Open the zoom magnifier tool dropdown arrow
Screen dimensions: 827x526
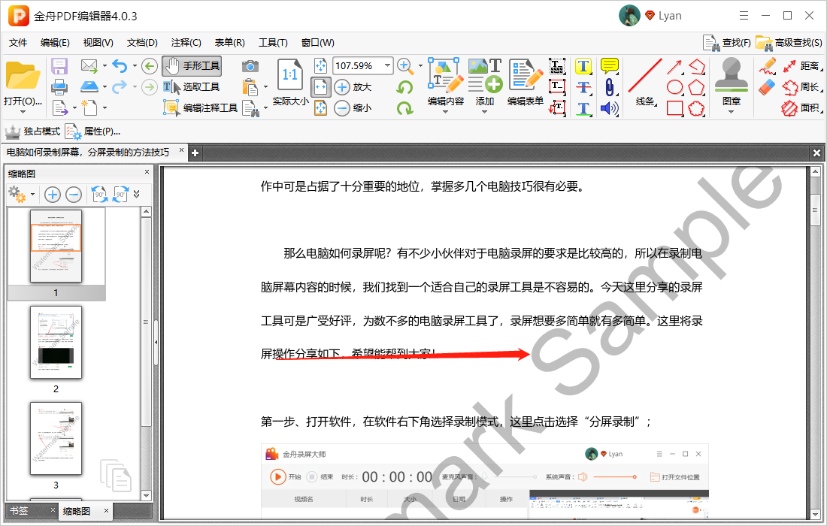pyautogui.click(x=420, y=66)
